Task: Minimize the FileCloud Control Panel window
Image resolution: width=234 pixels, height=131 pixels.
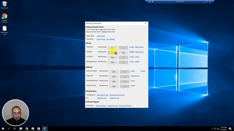Action: (x=134, y=23)
